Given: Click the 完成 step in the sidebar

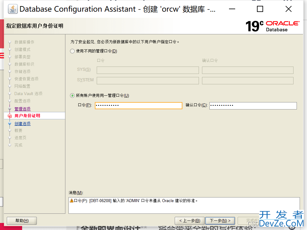Looking at the screenshot, I should pos(18,145).
